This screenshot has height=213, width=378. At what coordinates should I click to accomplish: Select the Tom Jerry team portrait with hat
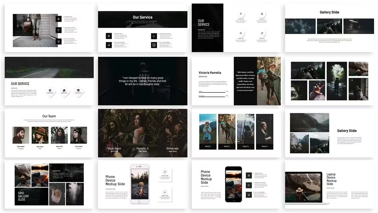click(x=40, y=135)
